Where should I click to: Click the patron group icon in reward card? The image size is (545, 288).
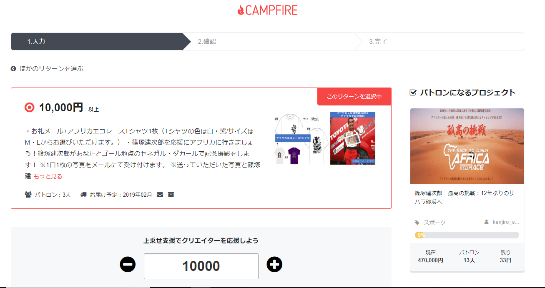pyautogui.click(x=28, y=194)
